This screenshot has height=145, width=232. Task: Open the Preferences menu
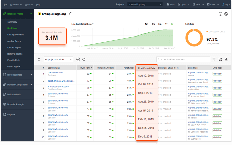(16, 5)
